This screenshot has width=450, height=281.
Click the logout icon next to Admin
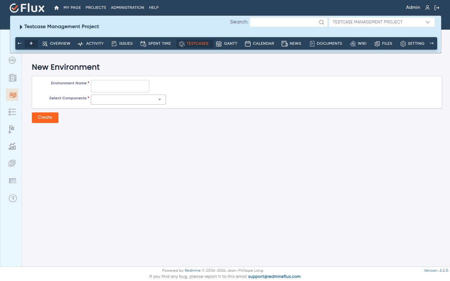click(x=437, y=8)
